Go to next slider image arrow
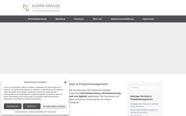Viewport: 186px width, 116px height. (x=182, y=48)
